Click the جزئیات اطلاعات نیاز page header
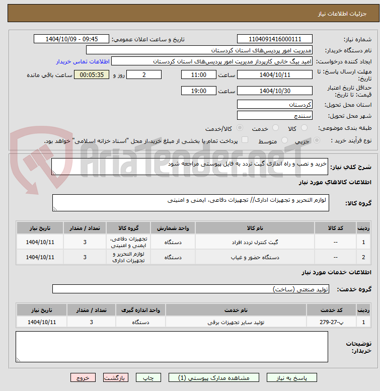Viewport: 380px width, 391px height. click(342, 14)
